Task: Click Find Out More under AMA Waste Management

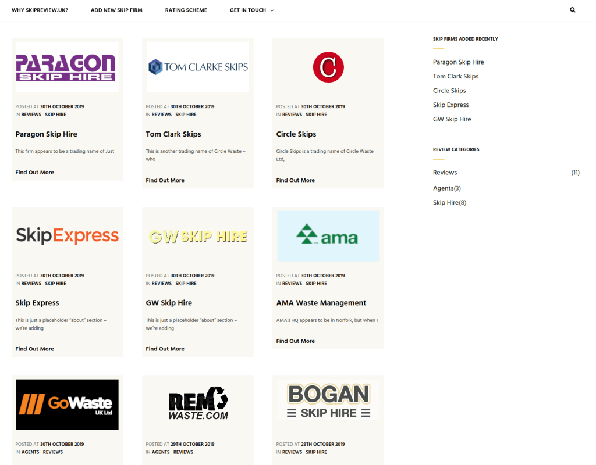Action: click(x=295, y=341)
